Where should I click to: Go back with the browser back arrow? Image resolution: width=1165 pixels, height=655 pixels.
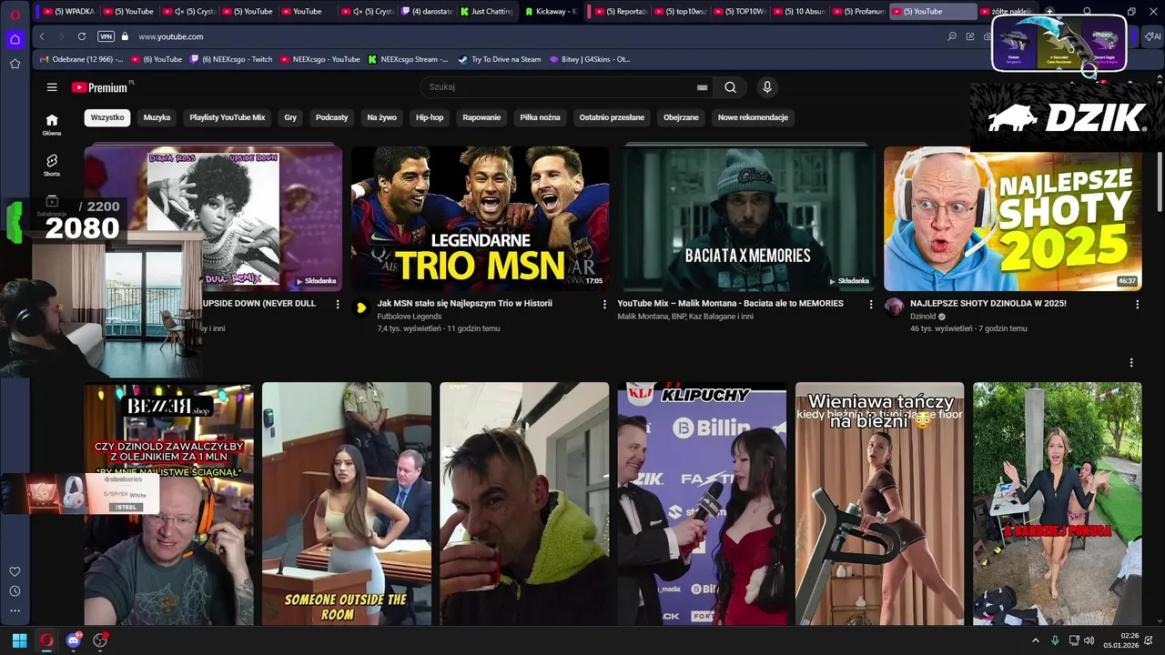(42, 36)
